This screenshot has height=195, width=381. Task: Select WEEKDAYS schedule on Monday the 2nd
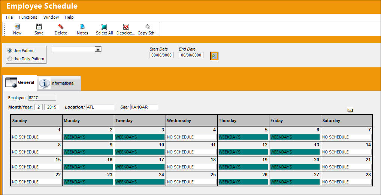tap(88, 137)
